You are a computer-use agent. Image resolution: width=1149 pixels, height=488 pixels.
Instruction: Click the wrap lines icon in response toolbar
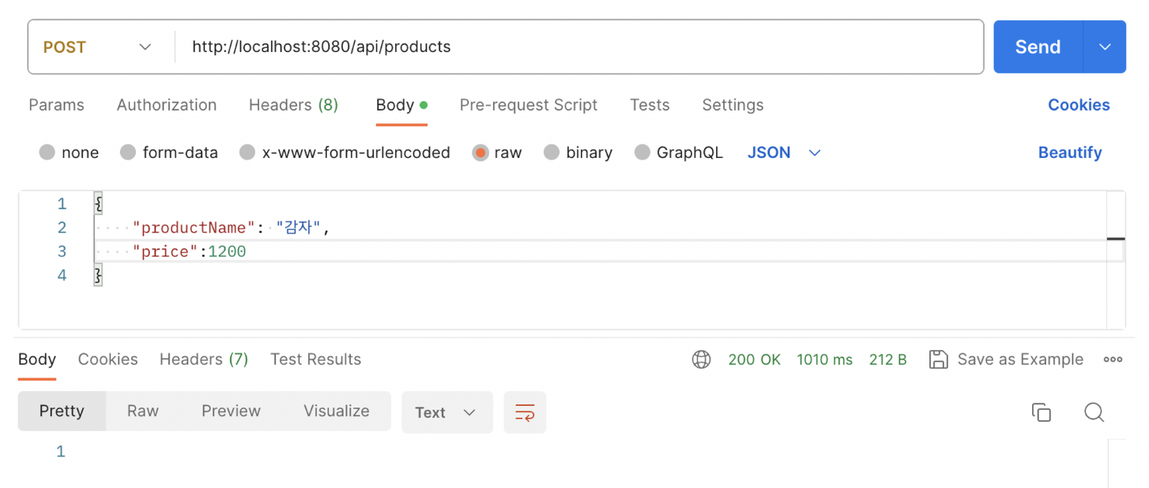click(x=525, y=412)
